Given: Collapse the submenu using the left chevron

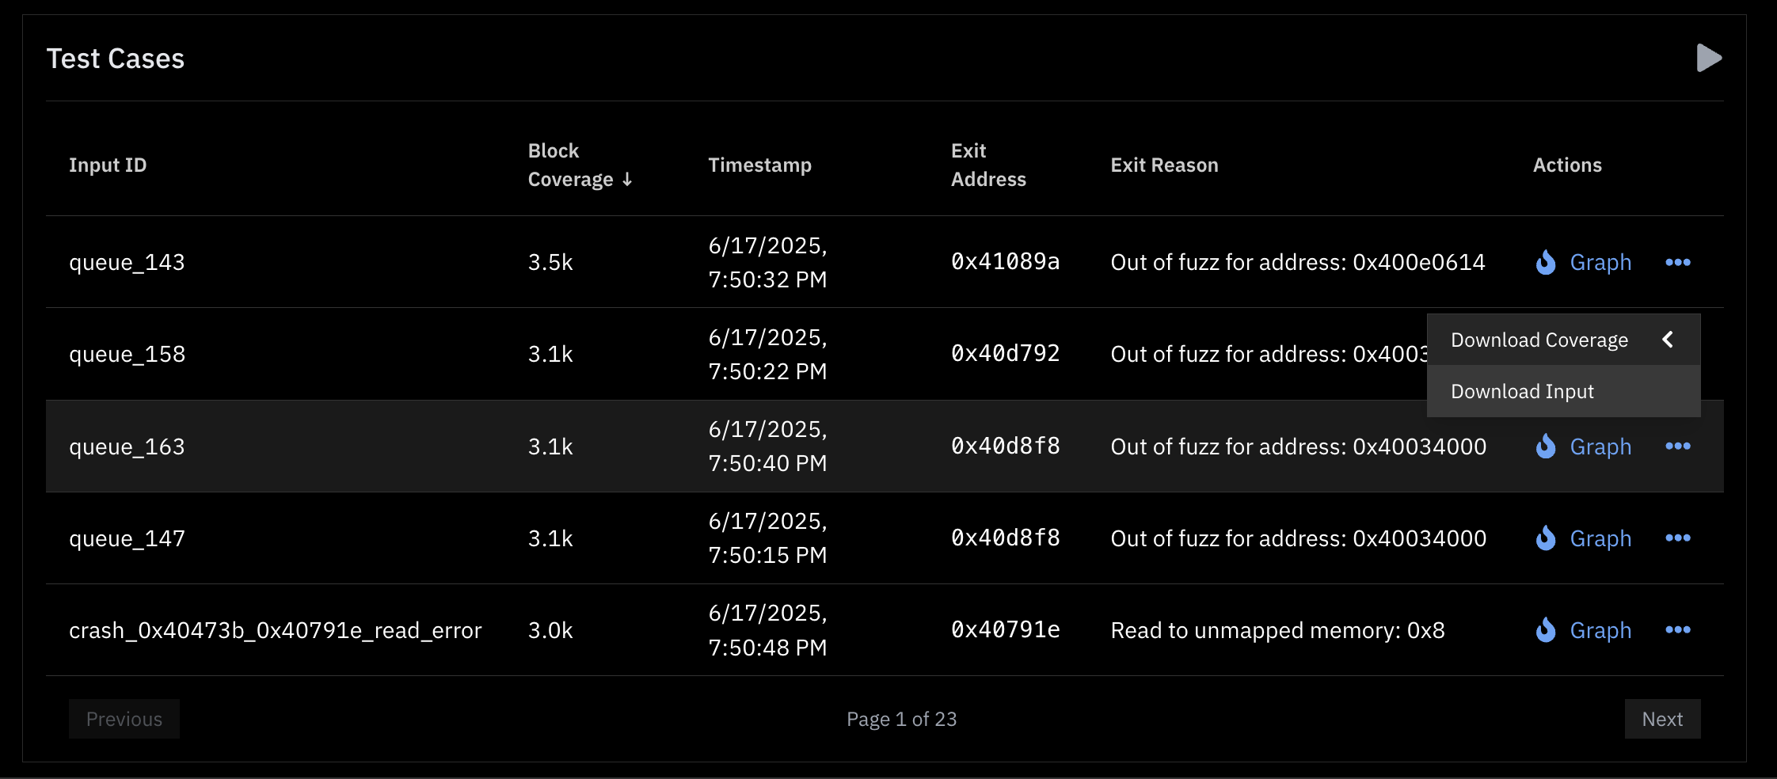Looking at the screenshot, I should [x=1669, y=339].
